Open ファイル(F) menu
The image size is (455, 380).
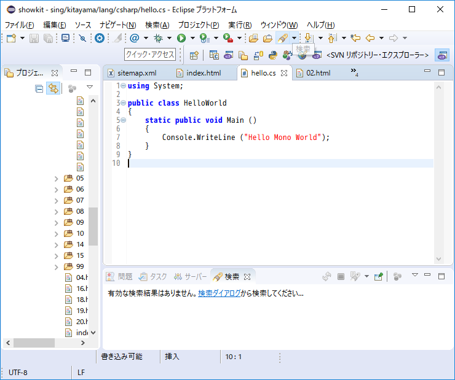click(x=20, y=25)
